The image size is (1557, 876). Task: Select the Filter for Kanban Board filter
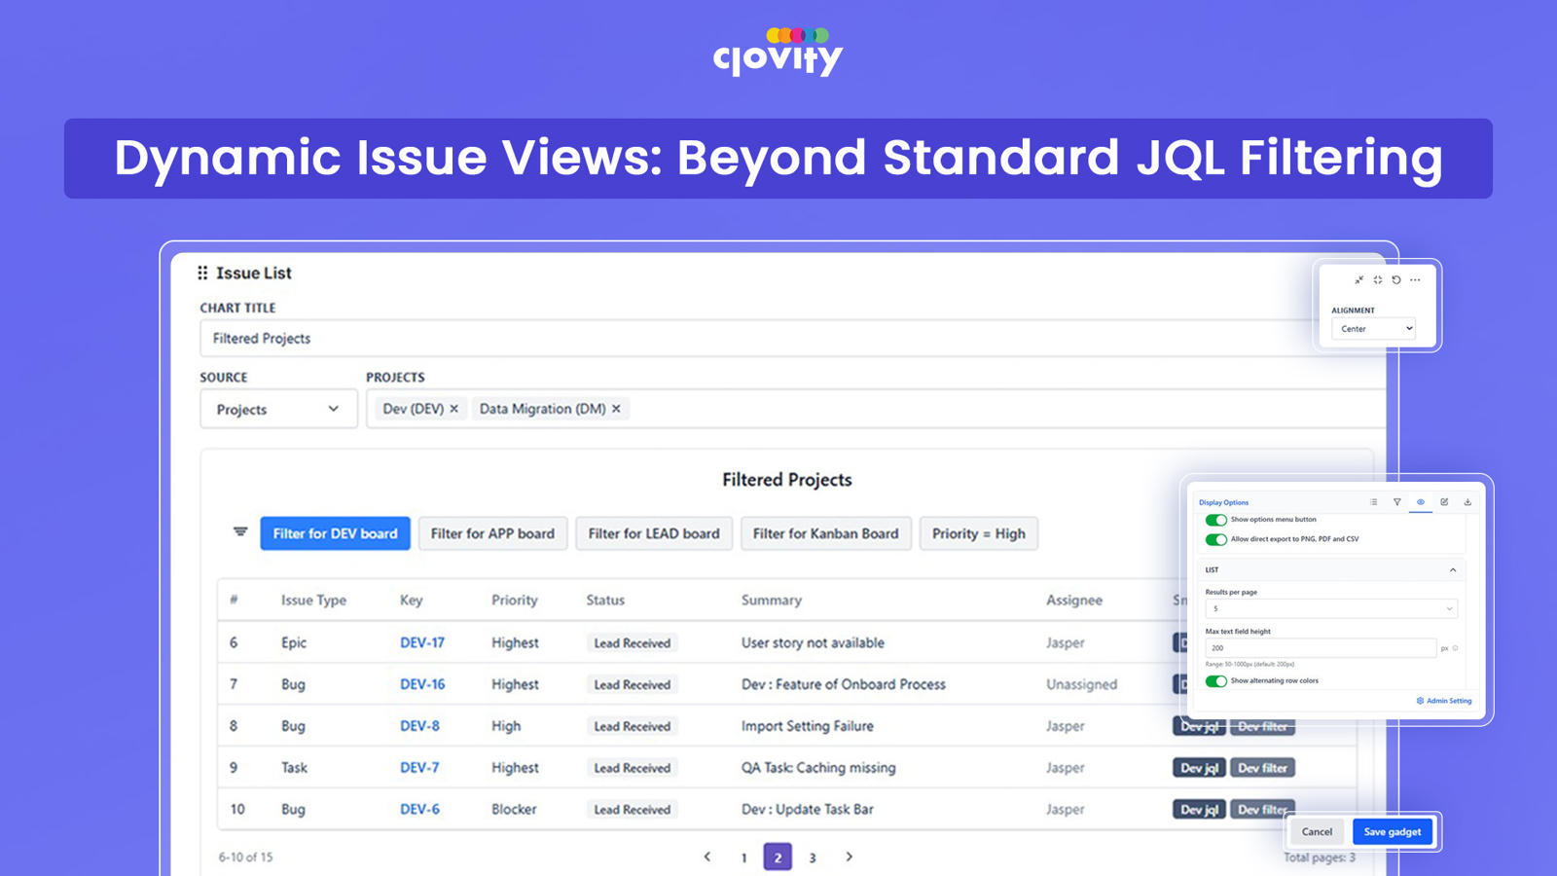pos(826,533)
